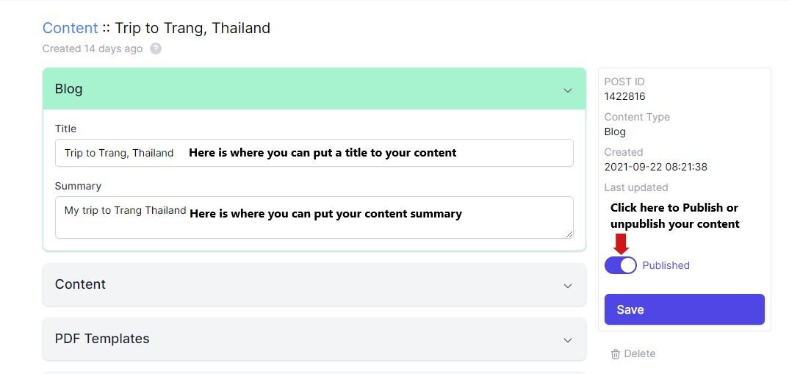Open the Content breadcrumb link

(70, 28)
